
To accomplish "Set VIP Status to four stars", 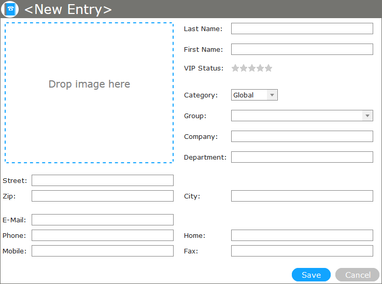I will 260,68.
